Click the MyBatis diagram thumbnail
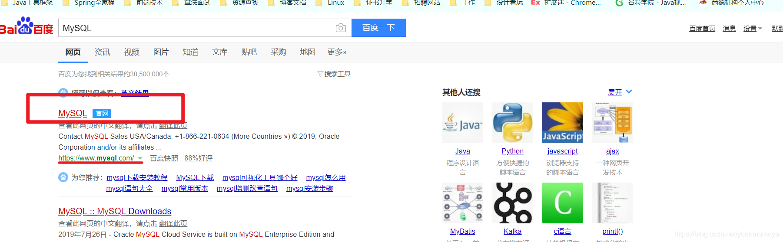Screen dimensions: 783x242 (x=463, y=203)
